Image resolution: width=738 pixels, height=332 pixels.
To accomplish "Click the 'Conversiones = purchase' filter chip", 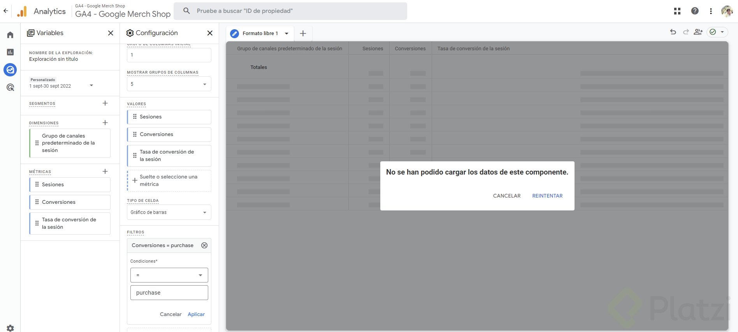I will pyautogui.click(x=163, y=245).
